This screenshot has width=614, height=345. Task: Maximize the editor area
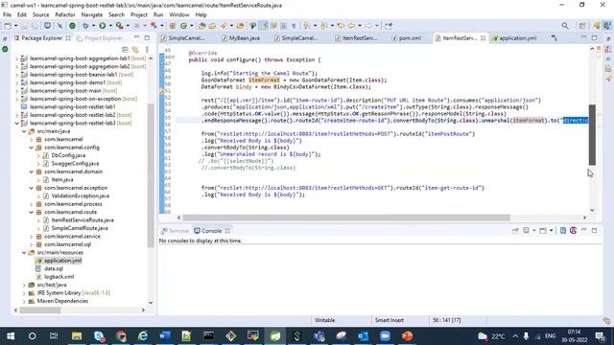pos(595,38)
